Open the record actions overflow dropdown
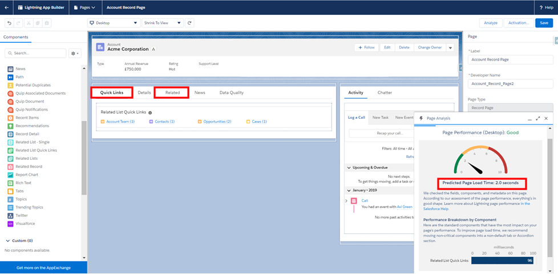Screen dimensions: 558x274 [x=450, y=48]
